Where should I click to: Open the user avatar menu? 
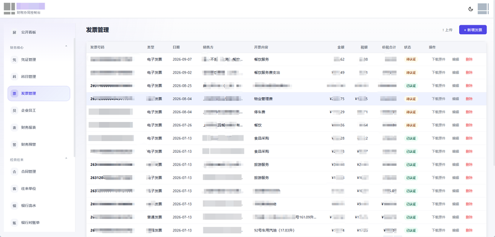click(483, 9)
